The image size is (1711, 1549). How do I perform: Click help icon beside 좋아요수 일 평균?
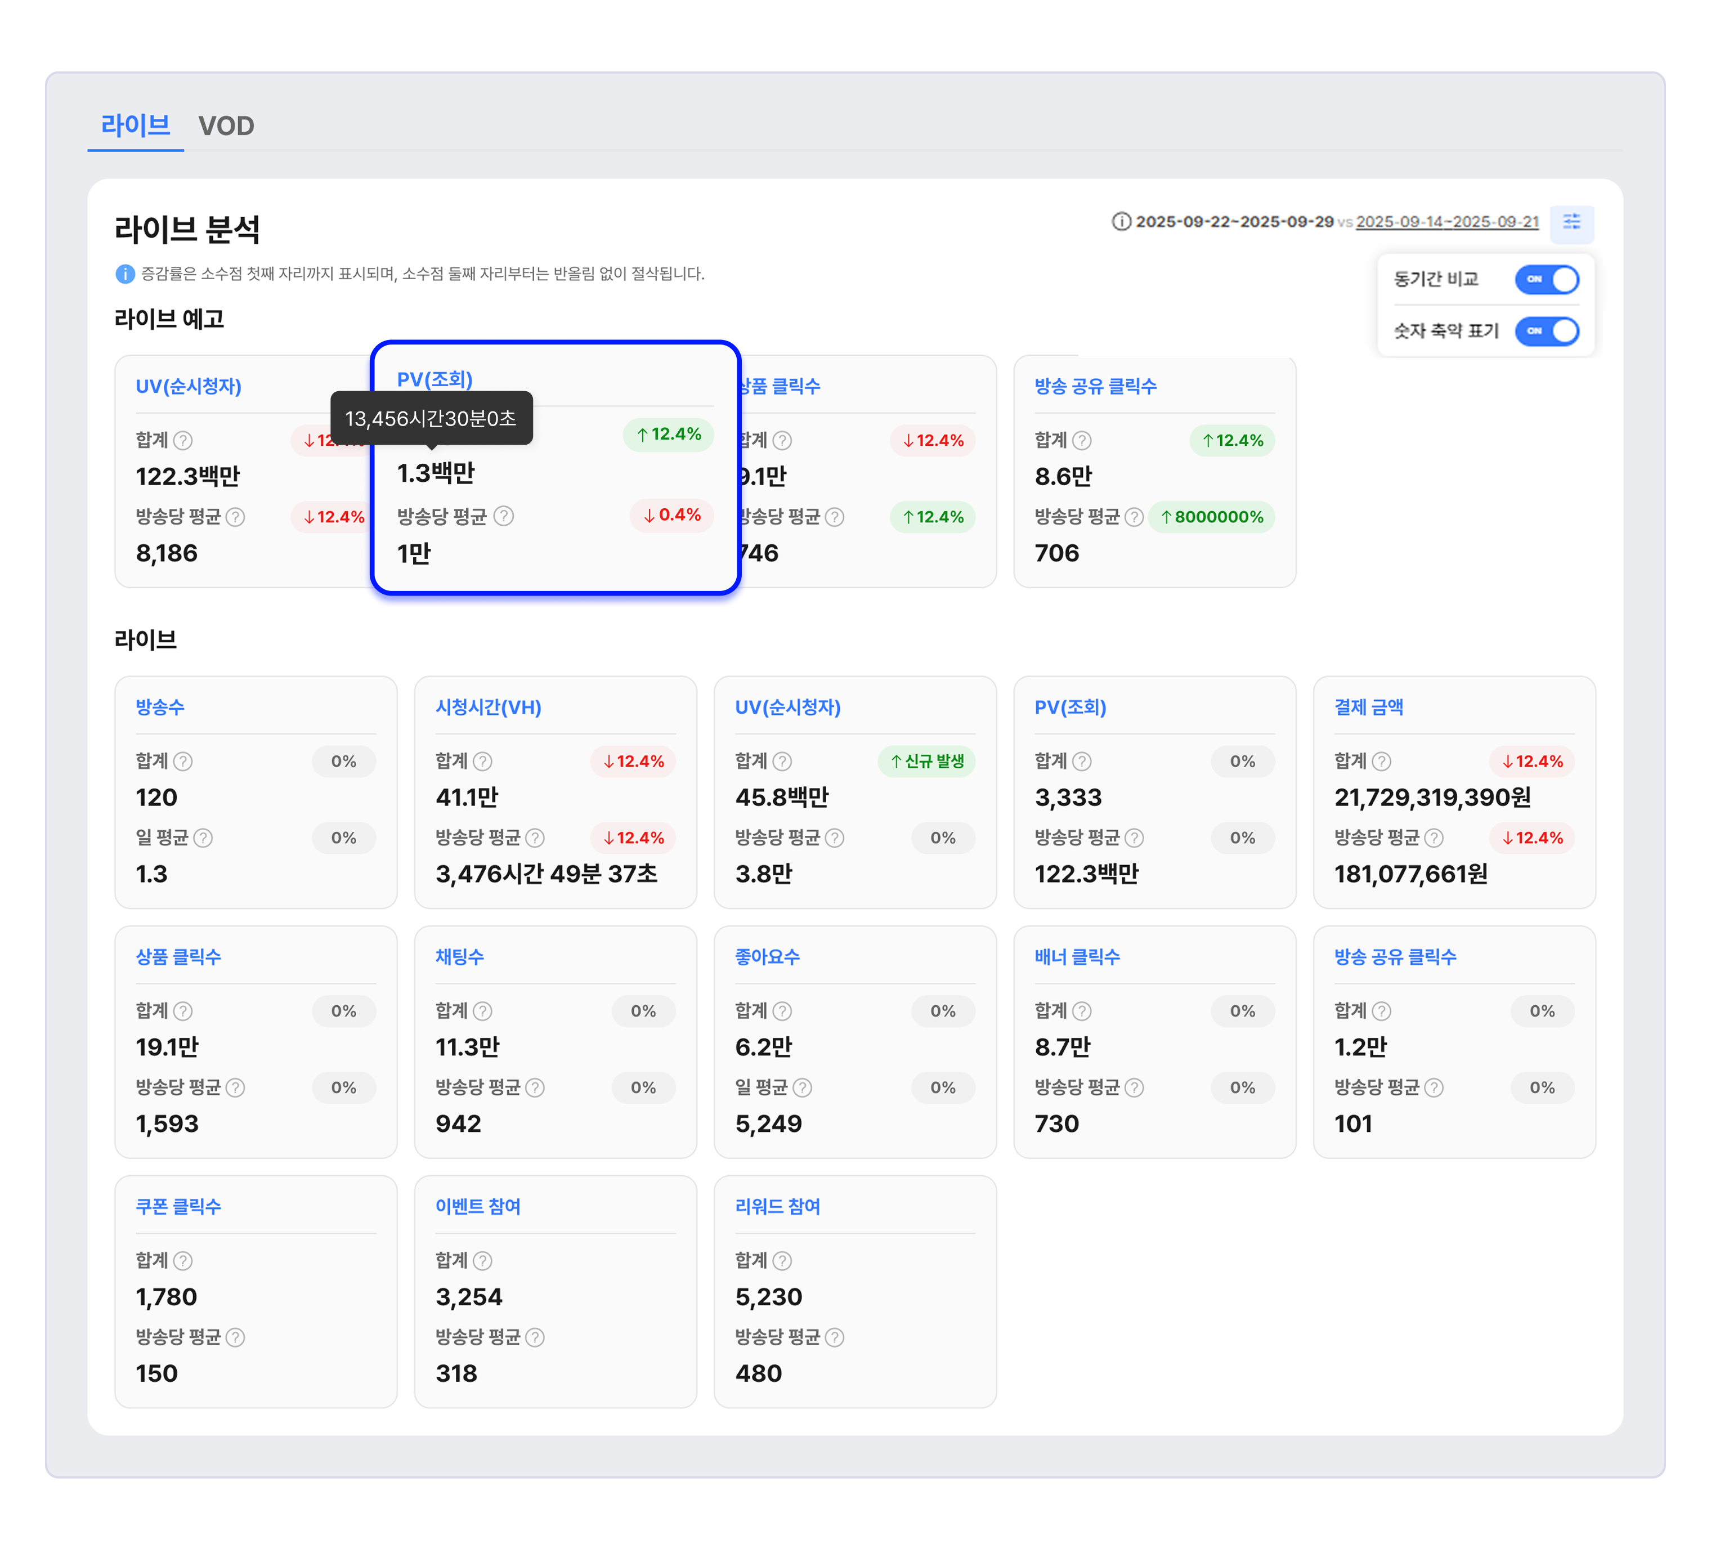[x=802, y=1087]
